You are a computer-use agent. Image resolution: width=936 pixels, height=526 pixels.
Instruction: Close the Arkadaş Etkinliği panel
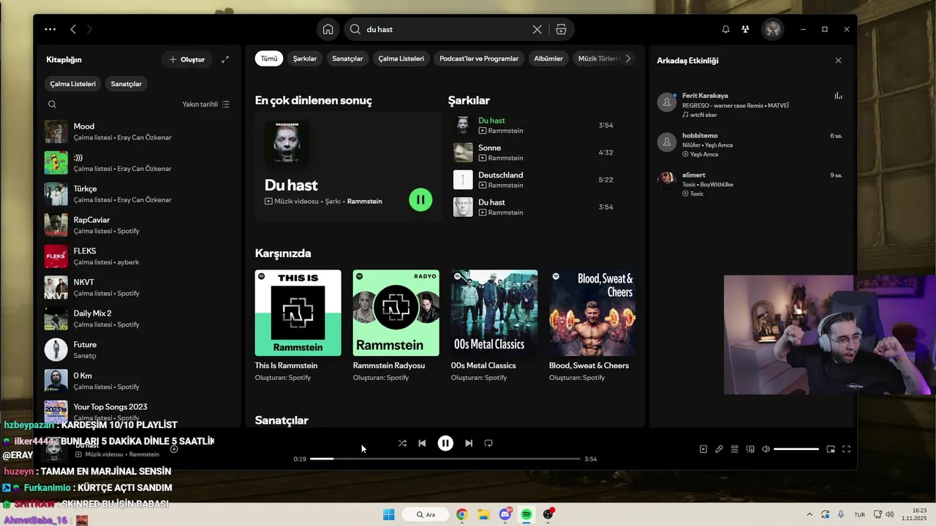click(838, 61)
